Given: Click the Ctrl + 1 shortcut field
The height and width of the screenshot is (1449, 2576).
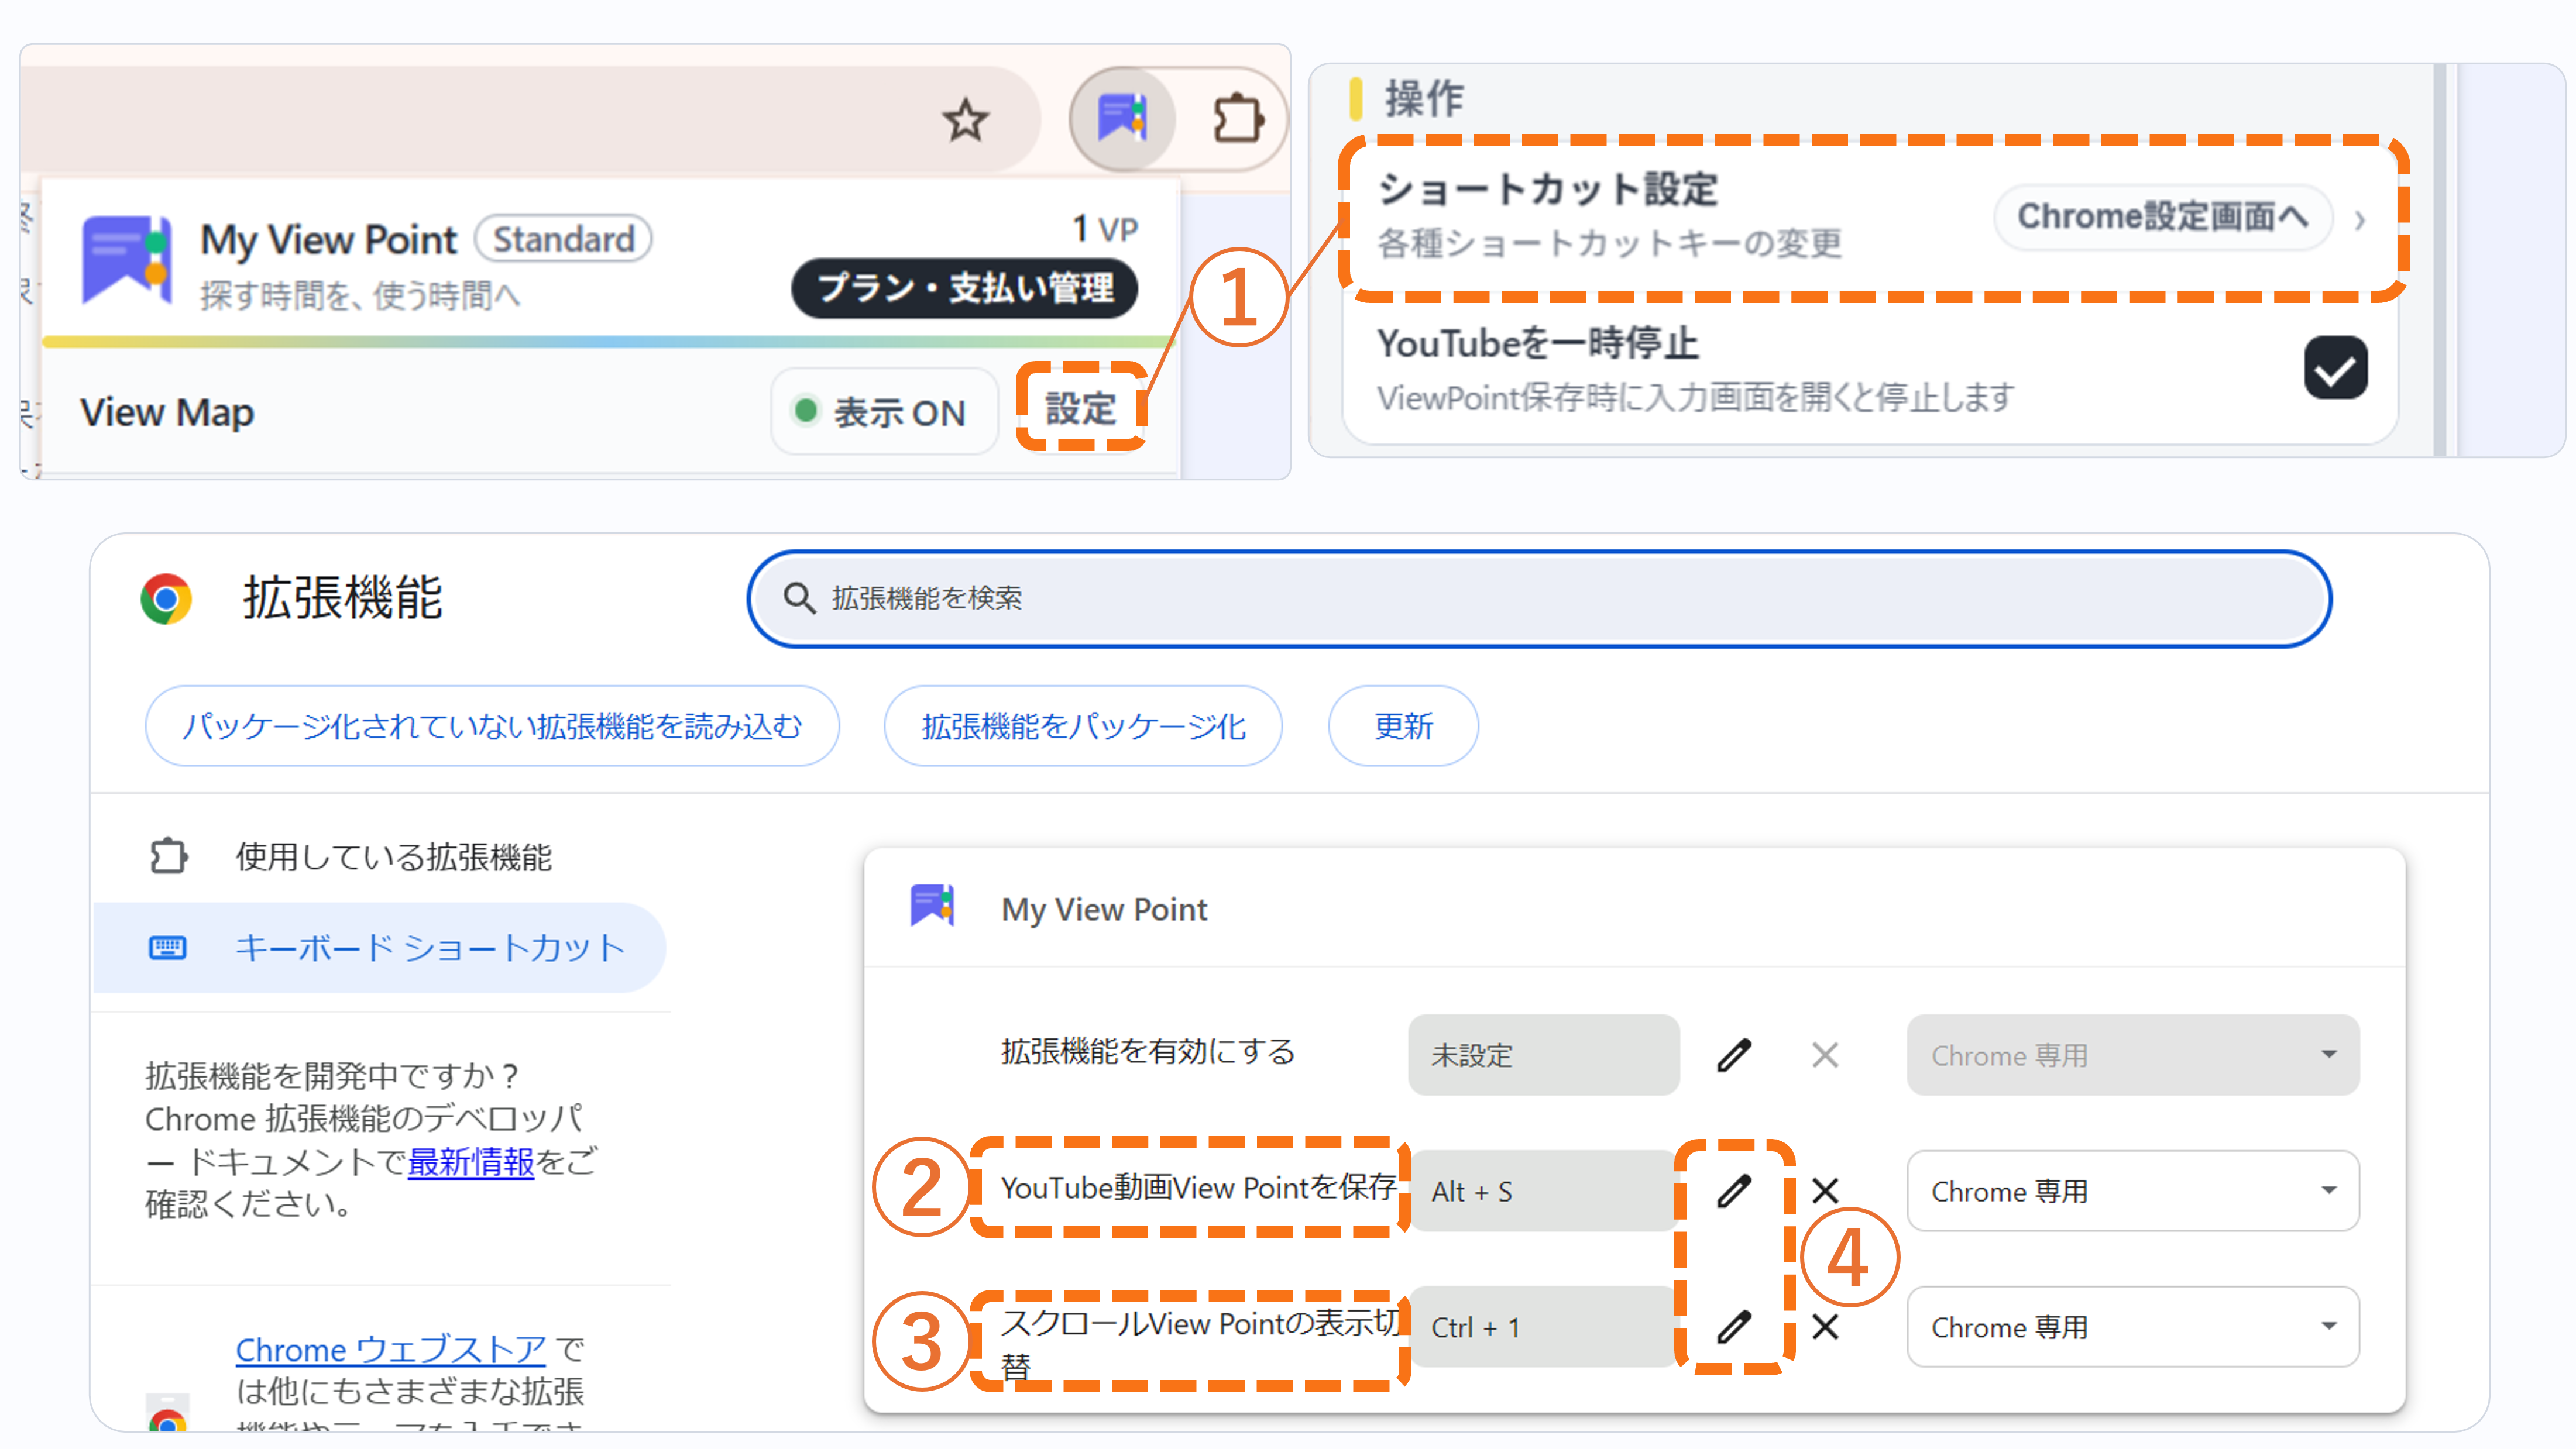Looking at the screenshot, I should coord(1544,1327).
